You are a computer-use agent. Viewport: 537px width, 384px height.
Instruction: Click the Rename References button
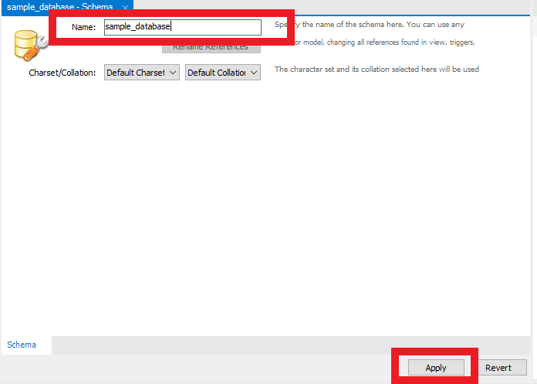click(x=211, y=49)
